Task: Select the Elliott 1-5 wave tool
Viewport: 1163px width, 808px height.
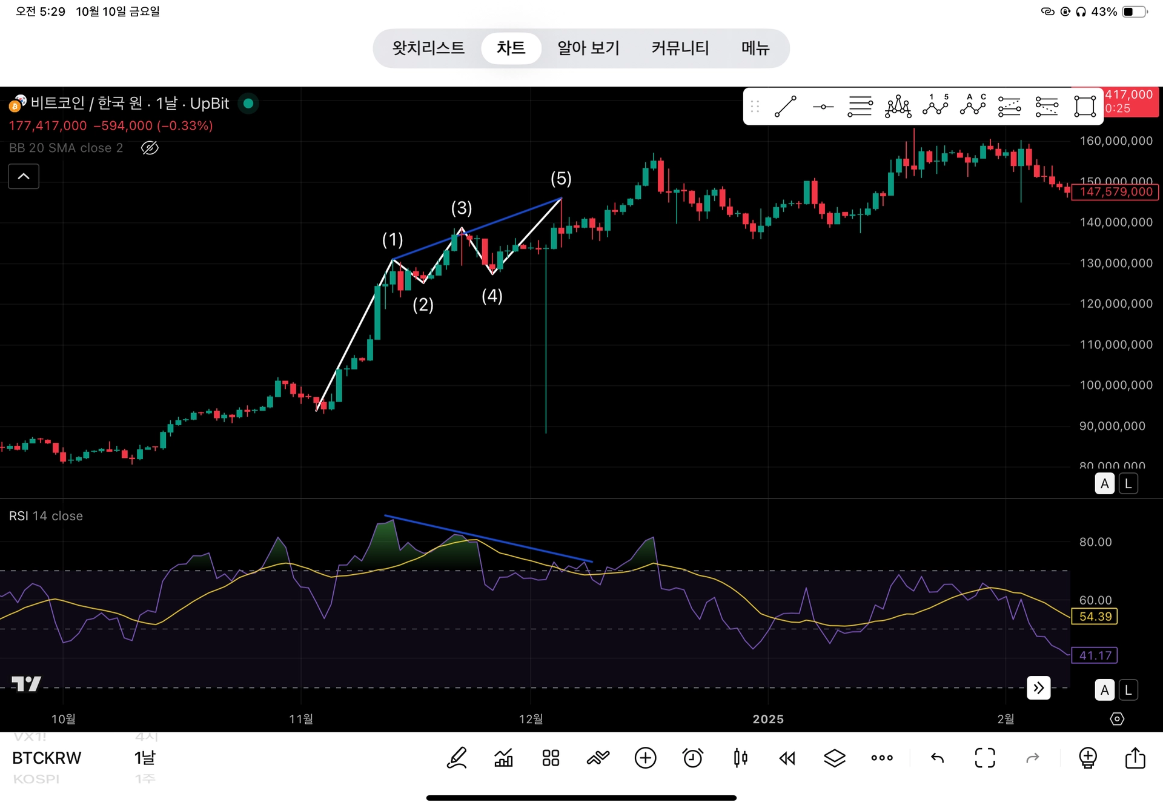Action: click(x=935, y=106)
